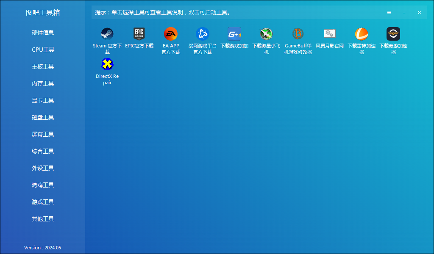Select 其他工具 category
This screenshot has height=254, width=434.
coord(43,219)
